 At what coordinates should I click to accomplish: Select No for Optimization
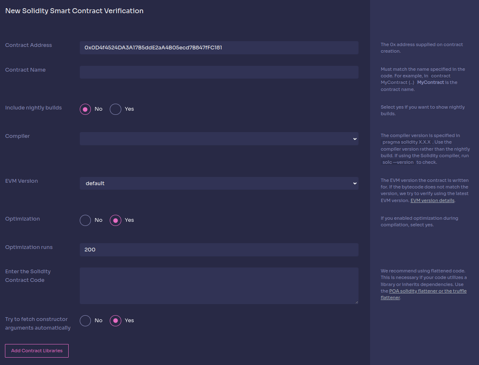[85, 220]
